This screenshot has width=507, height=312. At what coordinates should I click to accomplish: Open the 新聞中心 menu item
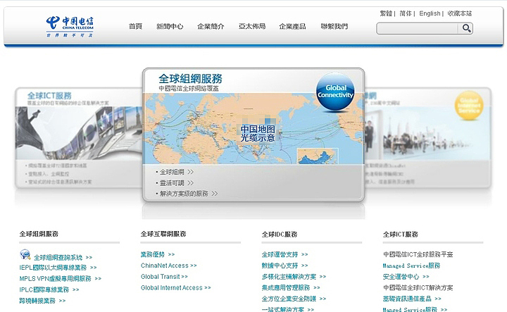coord(170,27)
